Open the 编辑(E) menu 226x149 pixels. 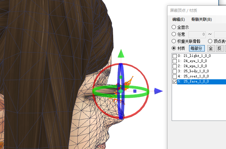point(178,20)
